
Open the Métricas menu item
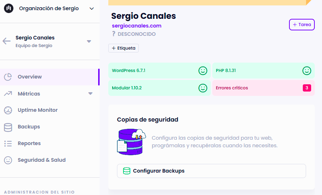(29, 94)
